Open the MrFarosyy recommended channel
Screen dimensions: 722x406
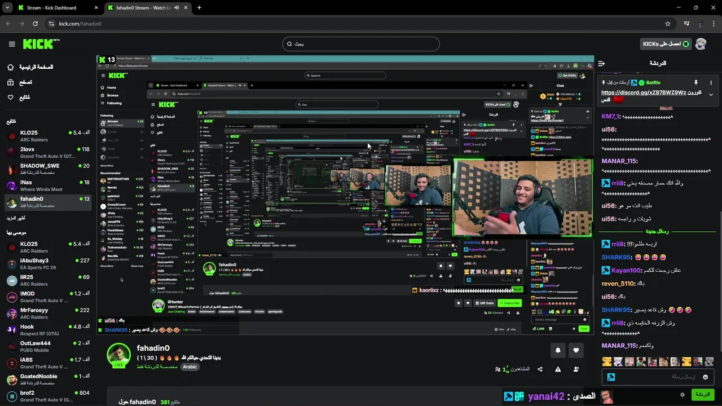click(x=48, y=313)
